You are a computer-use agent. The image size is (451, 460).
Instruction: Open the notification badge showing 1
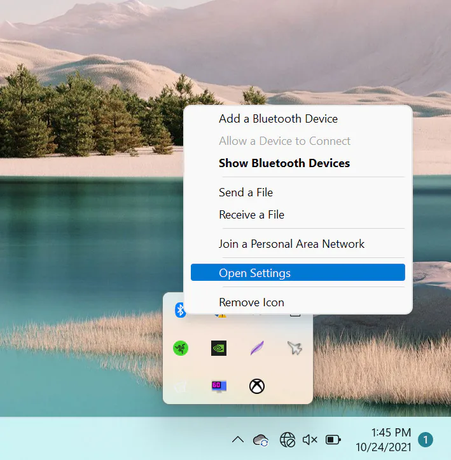point(426,440)
